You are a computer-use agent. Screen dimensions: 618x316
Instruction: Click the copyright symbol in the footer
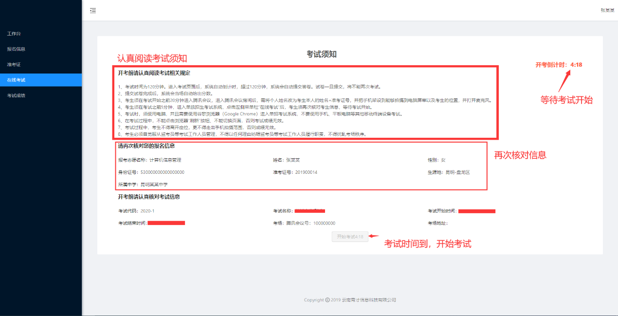pos(327,300)
